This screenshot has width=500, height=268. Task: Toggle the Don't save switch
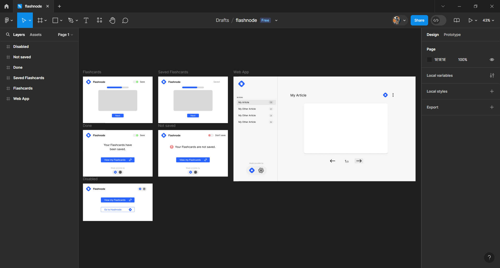211,135
